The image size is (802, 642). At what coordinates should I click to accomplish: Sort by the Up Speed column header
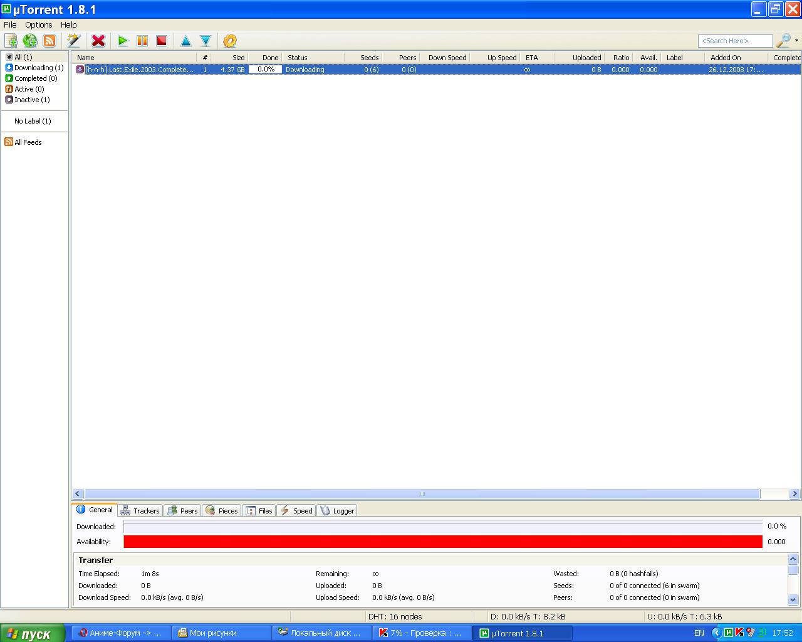pyautogui.click(x=495, y=58)
